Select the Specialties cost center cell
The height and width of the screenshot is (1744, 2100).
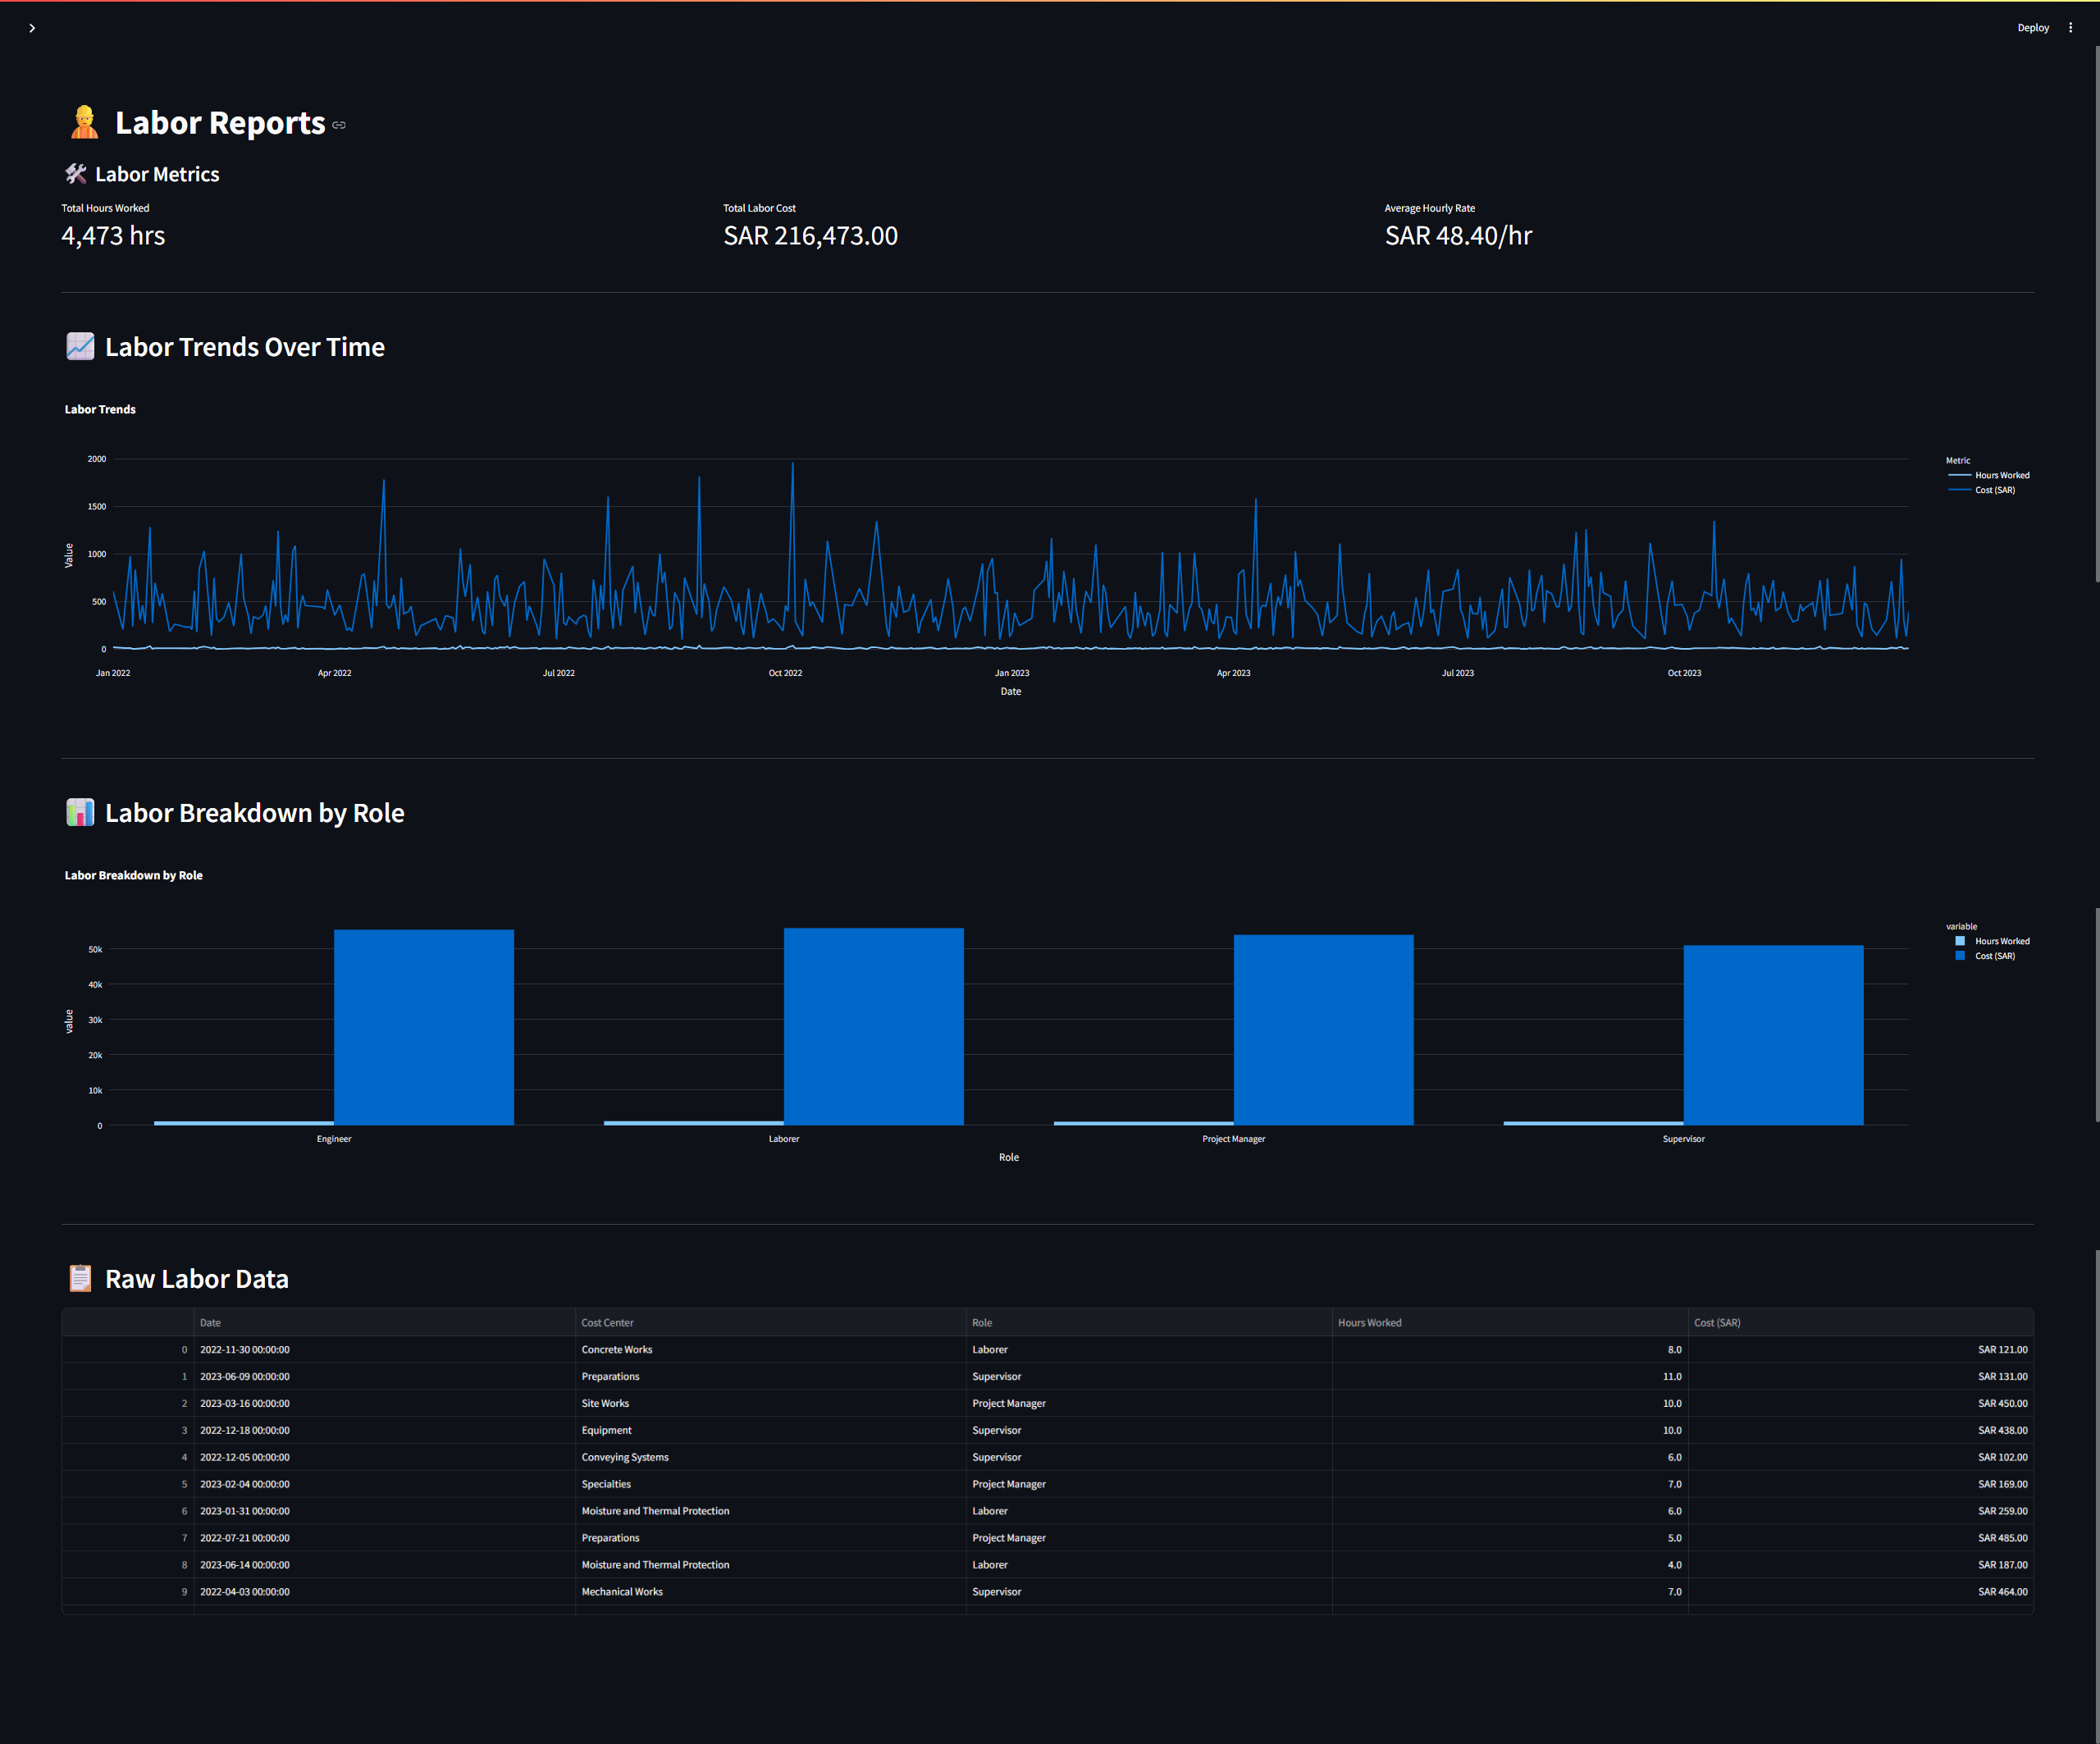[770, 1485]
